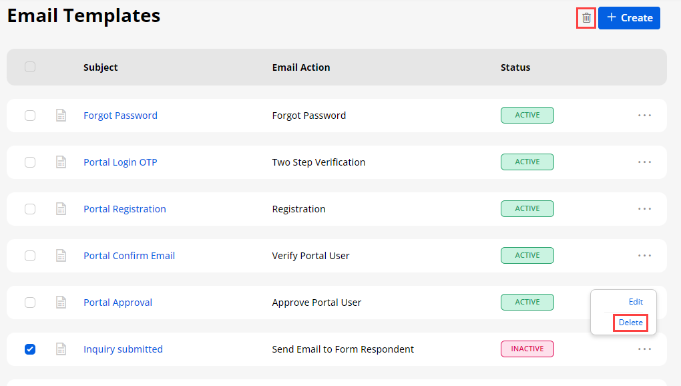Click the document icon beside Portal Registration
681x386 pixels.
(x=61, y=209)
